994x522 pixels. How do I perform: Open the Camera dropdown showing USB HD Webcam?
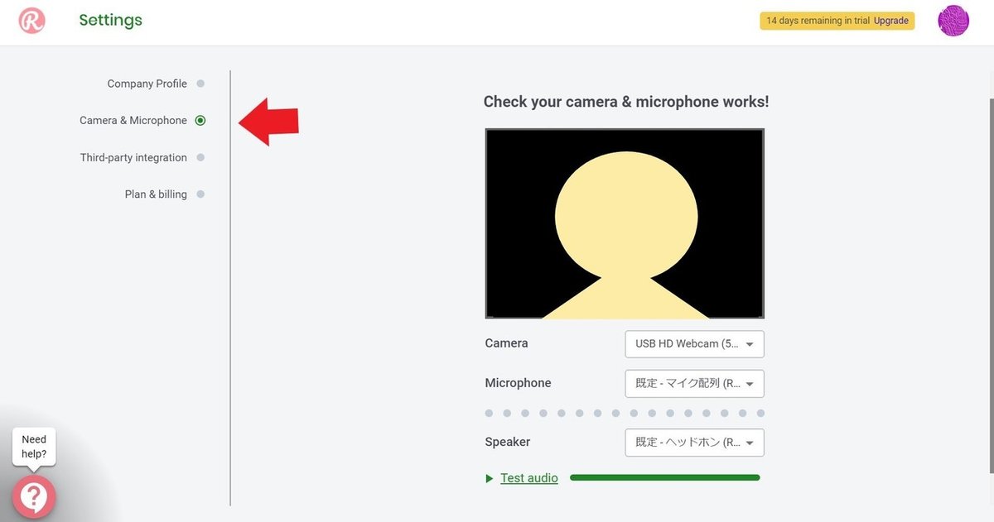(x=694, y=344)
